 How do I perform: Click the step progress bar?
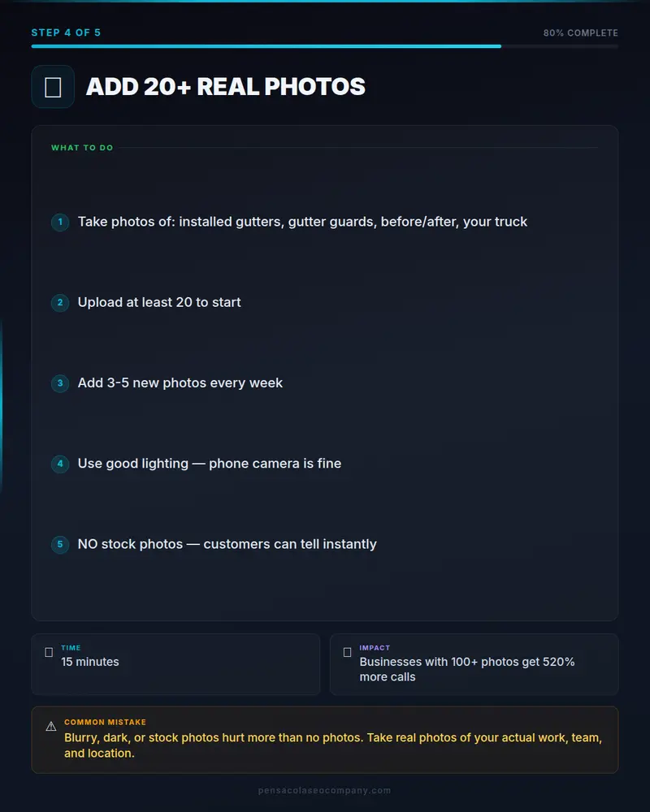point(324,46)
